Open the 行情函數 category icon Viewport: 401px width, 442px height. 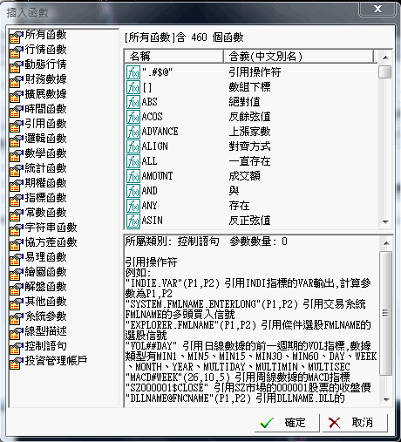[x=17, y=51]
